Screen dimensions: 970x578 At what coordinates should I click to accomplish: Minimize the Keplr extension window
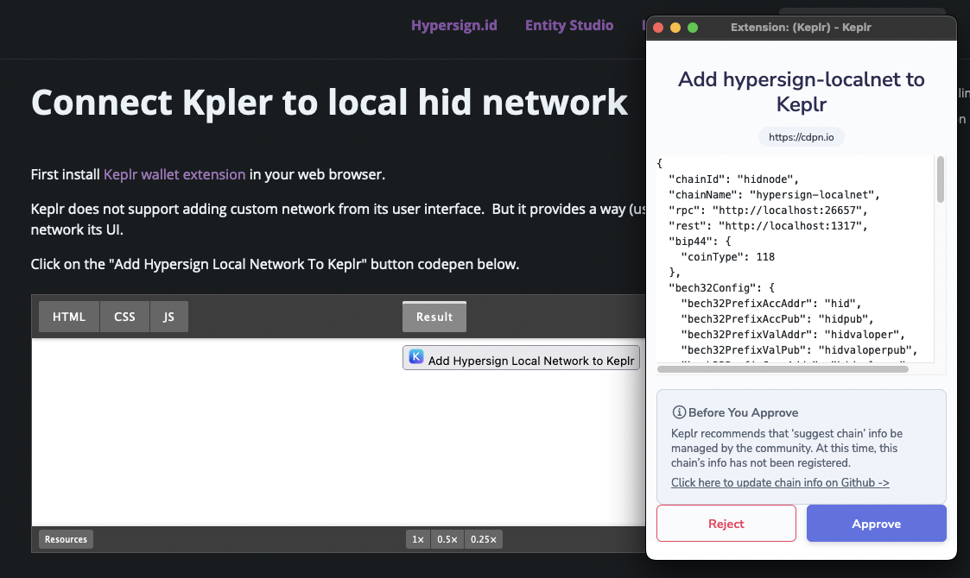coord(675,28)
